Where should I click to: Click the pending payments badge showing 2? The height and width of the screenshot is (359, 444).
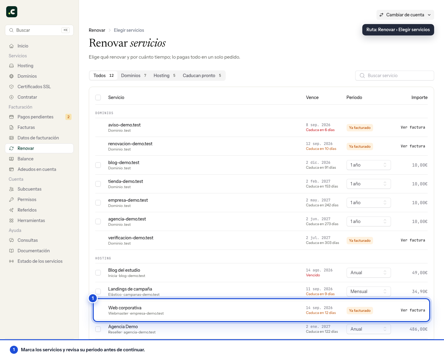(68, 117)
